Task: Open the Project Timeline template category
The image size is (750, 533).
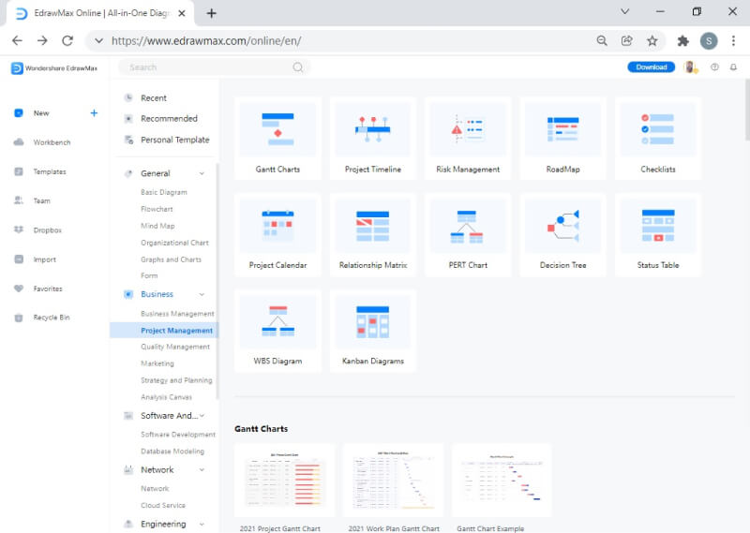Action: point(372,138)
